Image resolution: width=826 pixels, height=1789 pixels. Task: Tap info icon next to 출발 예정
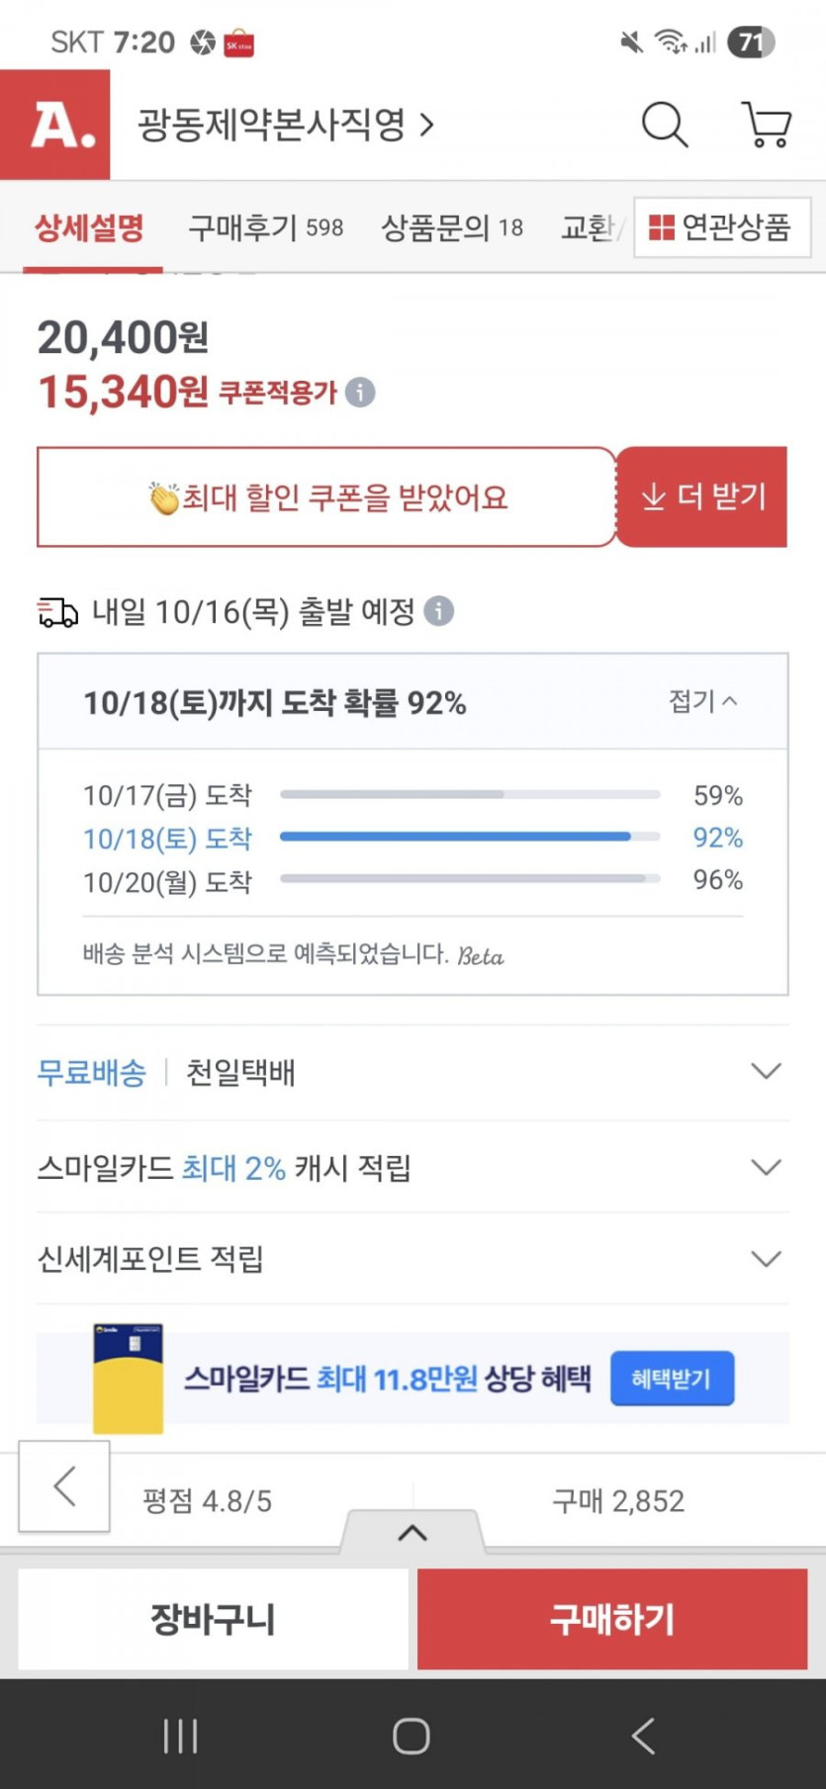[x=439, y=611]
